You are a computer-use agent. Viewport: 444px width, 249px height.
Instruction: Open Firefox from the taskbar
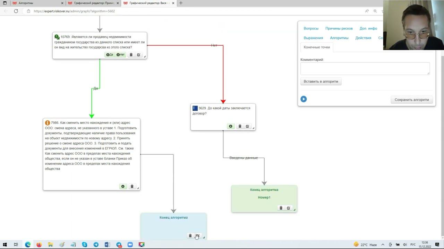[39, 245]
